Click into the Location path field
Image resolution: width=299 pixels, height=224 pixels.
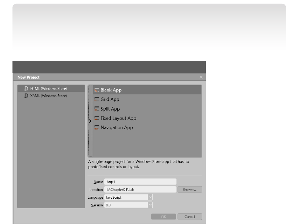point(140,189)
